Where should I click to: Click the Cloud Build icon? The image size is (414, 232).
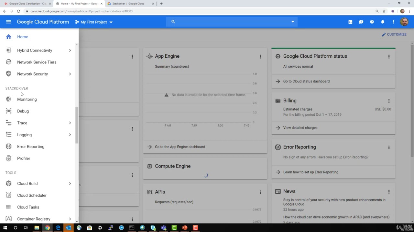pos(9,183)
